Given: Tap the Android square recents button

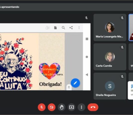Looking at the screenshot, I should click(87, 39).
